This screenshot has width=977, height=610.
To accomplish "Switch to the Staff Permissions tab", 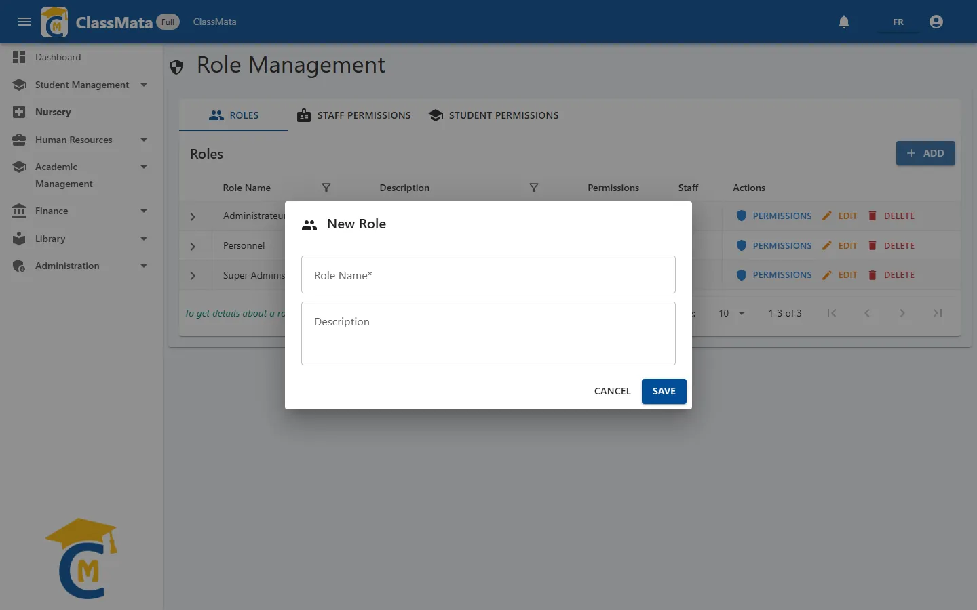I will point(354,115).
